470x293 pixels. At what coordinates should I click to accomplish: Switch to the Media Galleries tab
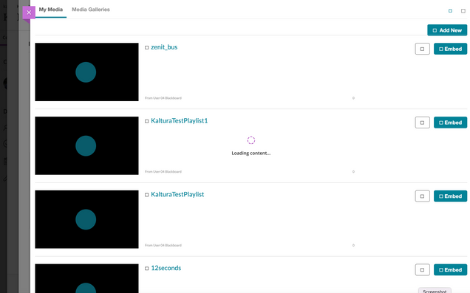[x=90, y=10]
